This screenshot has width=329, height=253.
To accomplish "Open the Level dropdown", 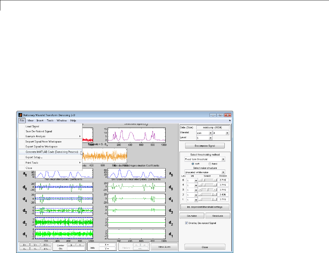I will click(204, 138).
